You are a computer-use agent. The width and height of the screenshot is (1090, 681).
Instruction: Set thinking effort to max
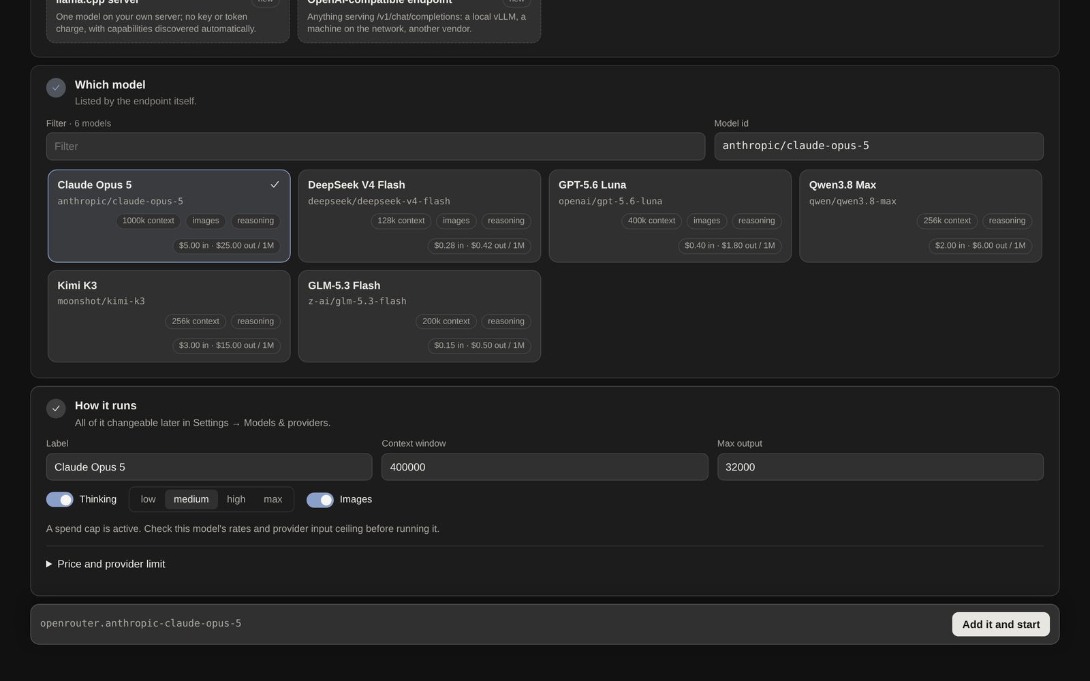pyautogui.click(x=273, y=499)
